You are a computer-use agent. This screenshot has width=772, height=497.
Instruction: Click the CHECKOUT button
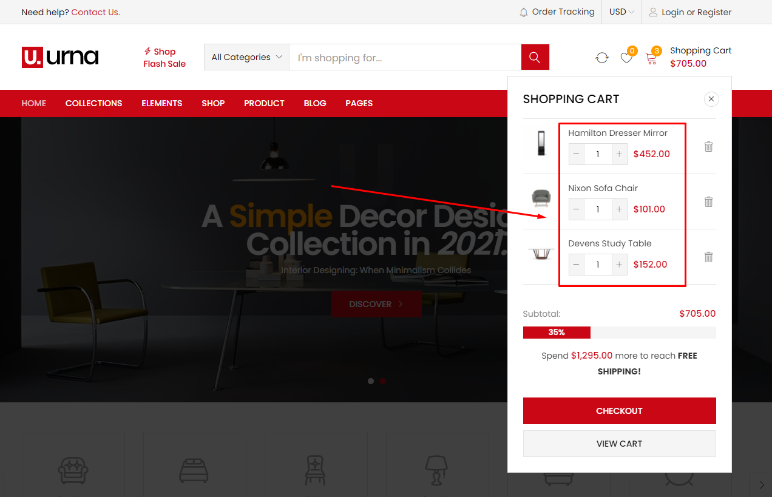(619, 411)
